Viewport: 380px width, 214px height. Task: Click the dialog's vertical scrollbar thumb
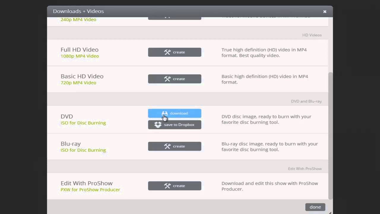(330, 136)
